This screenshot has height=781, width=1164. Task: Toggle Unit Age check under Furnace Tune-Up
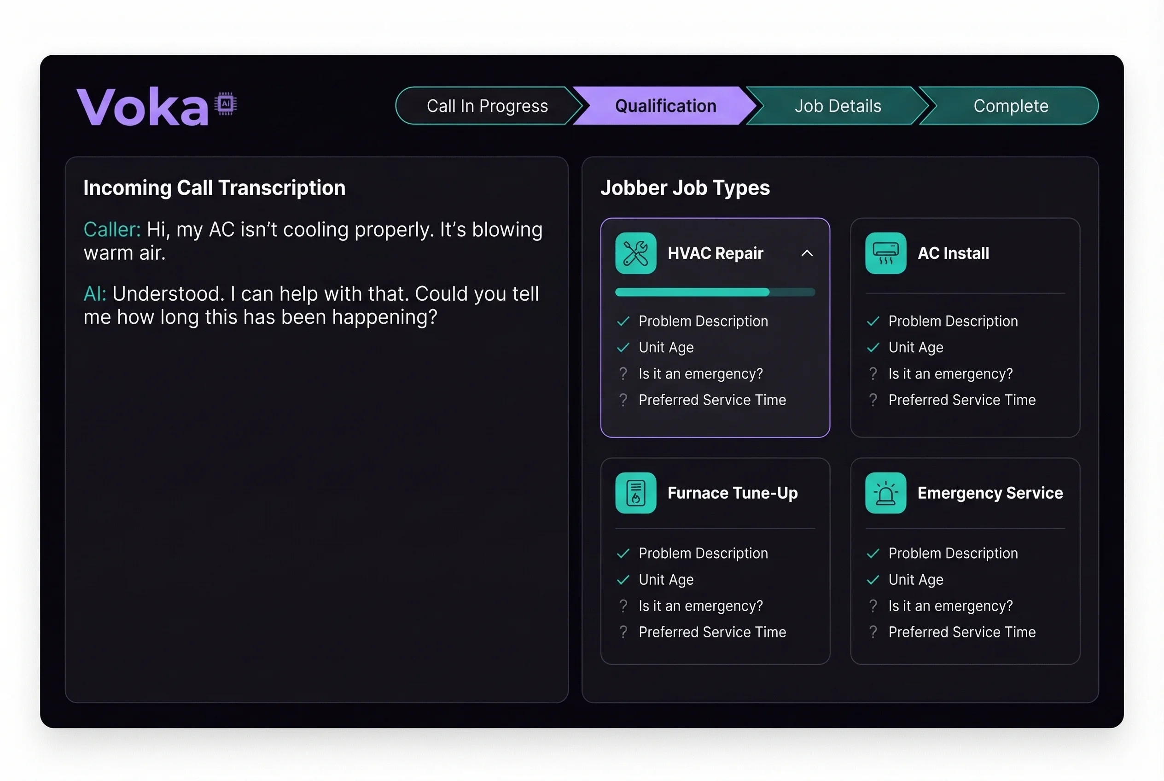623,580
